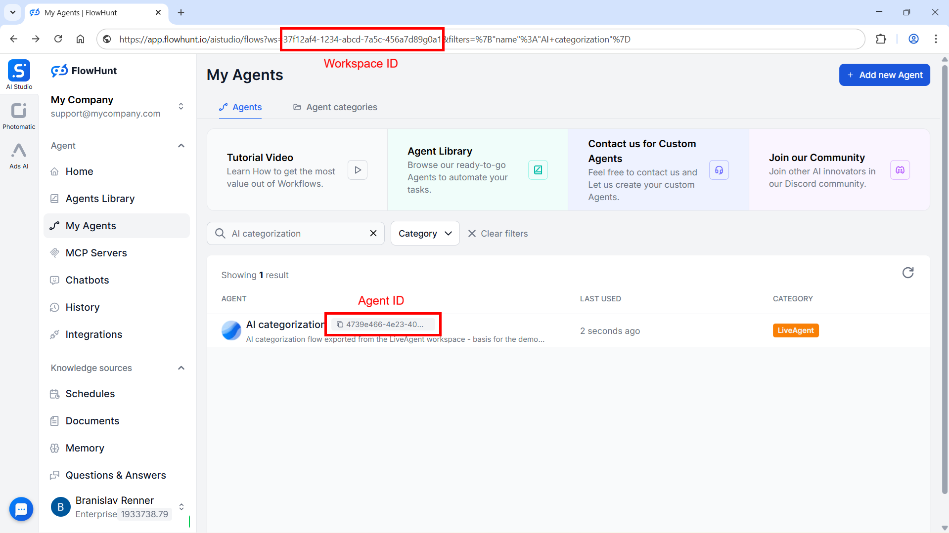Click the Agent Library card icon

(538, 170)
